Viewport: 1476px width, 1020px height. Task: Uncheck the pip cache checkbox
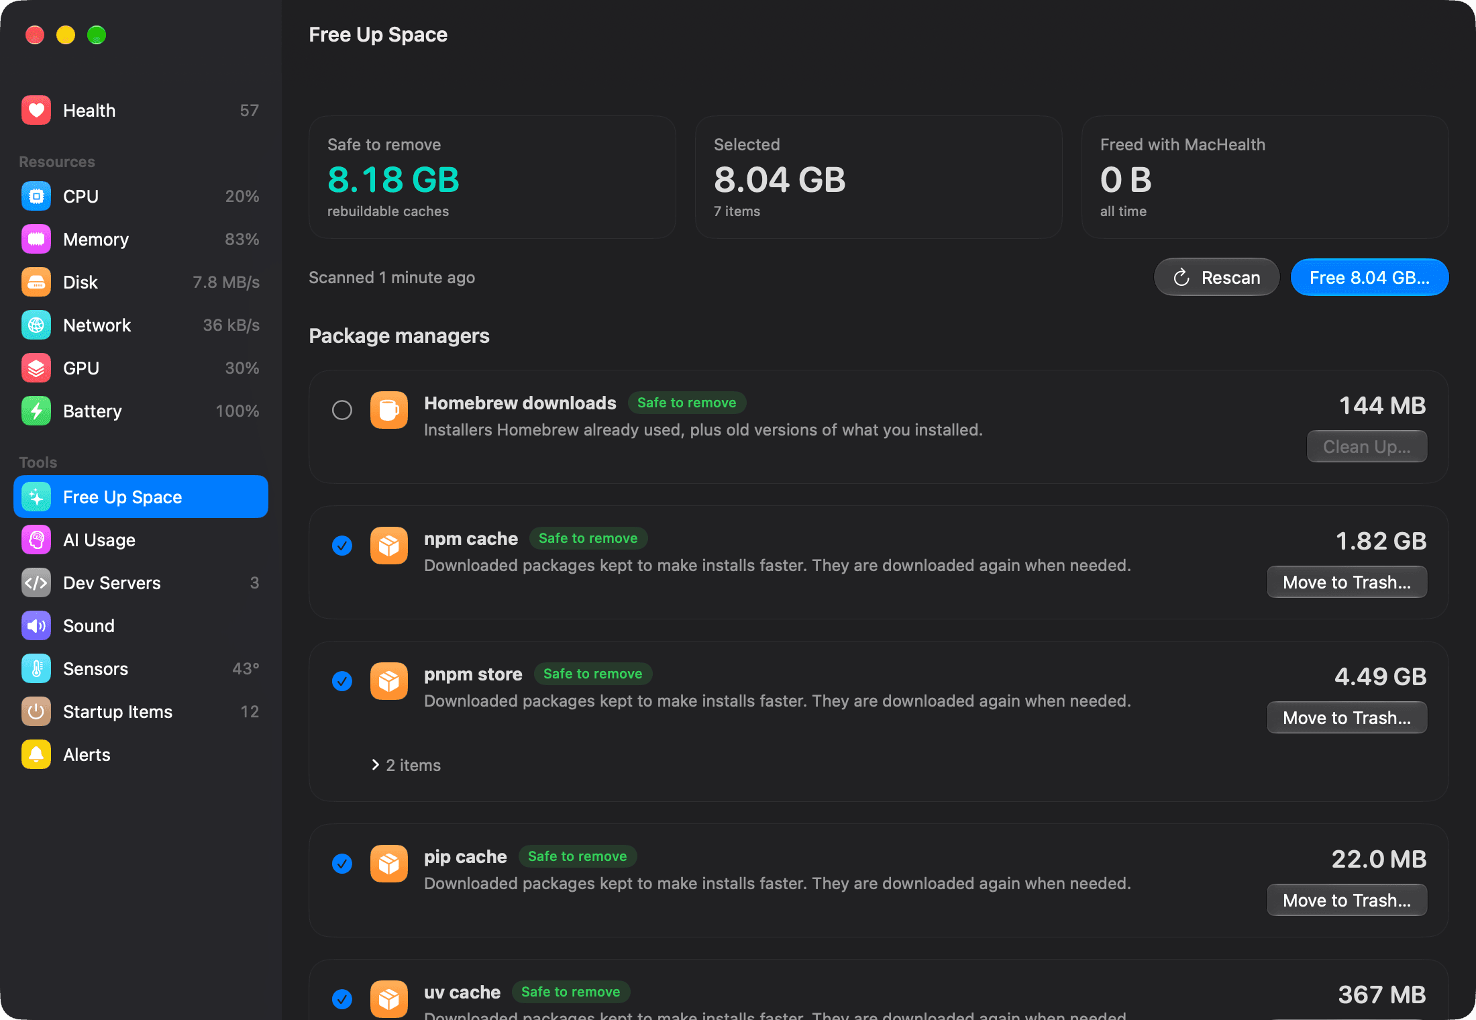[x=342, y=864]
